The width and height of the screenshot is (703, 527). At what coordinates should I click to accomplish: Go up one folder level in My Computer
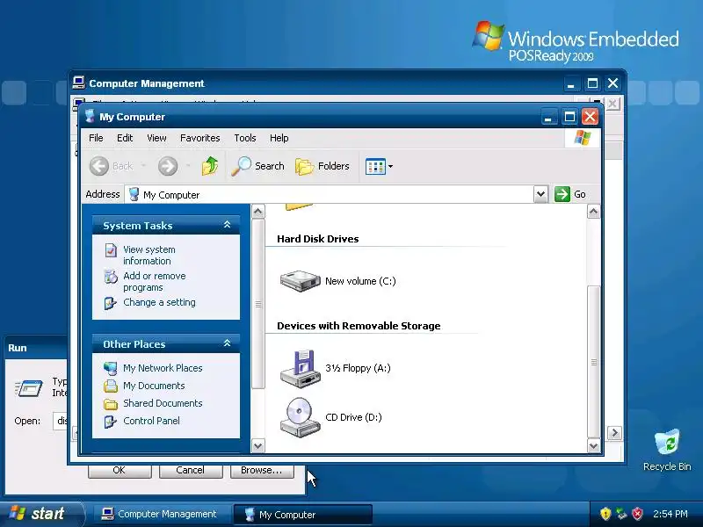tap(210, 166)
